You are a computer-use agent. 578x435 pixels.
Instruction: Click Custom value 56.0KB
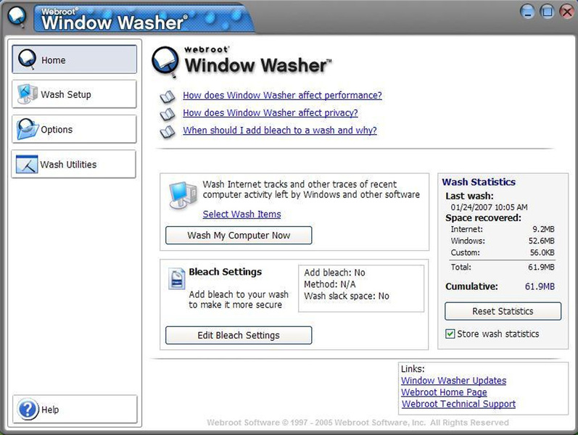click(x=542, y=253)
